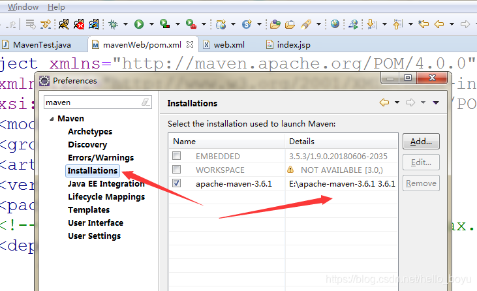Viewport: 477px width, 291px height.
Task: Click the launch shortcut icon before globe separator
Action: point(353,24)
